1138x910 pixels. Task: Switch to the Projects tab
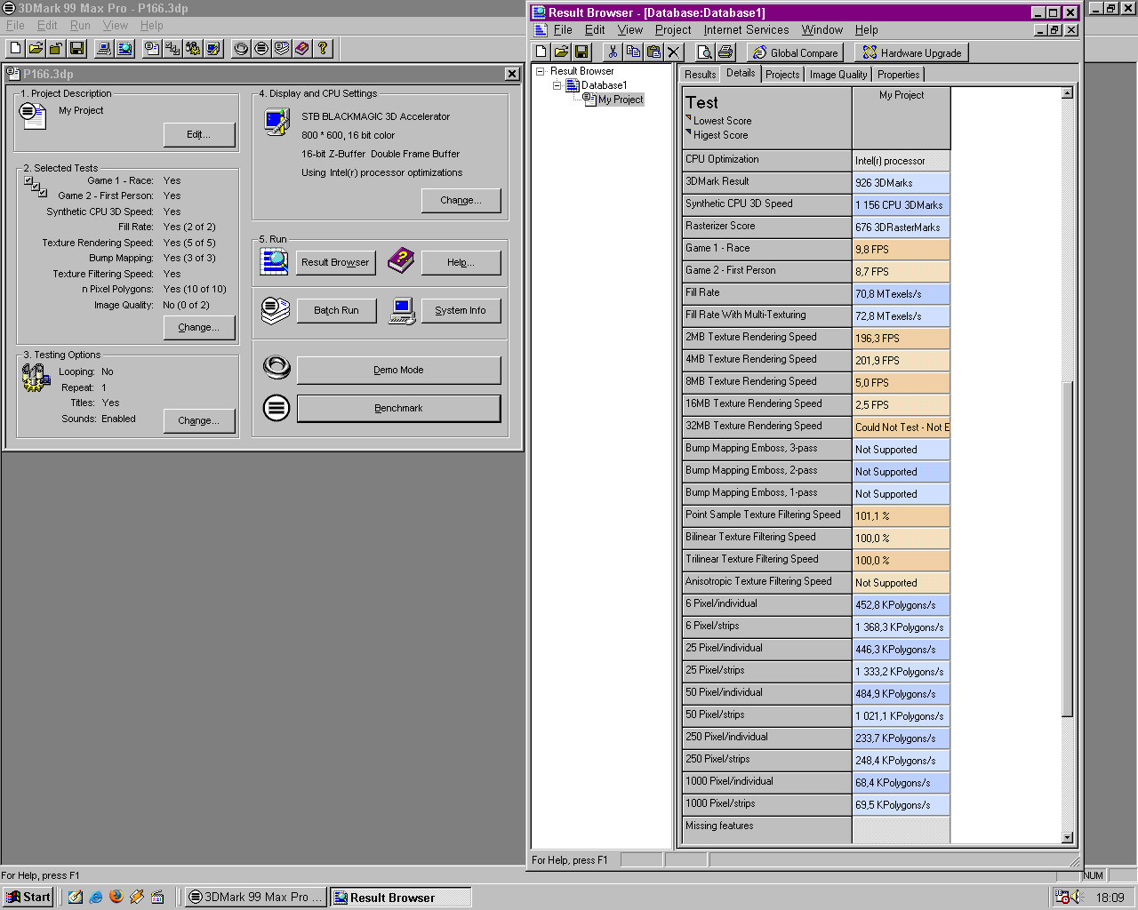(782, 75)
